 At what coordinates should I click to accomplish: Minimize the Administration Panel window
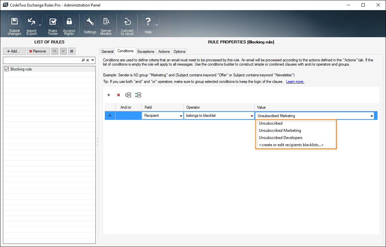(348, 5)
